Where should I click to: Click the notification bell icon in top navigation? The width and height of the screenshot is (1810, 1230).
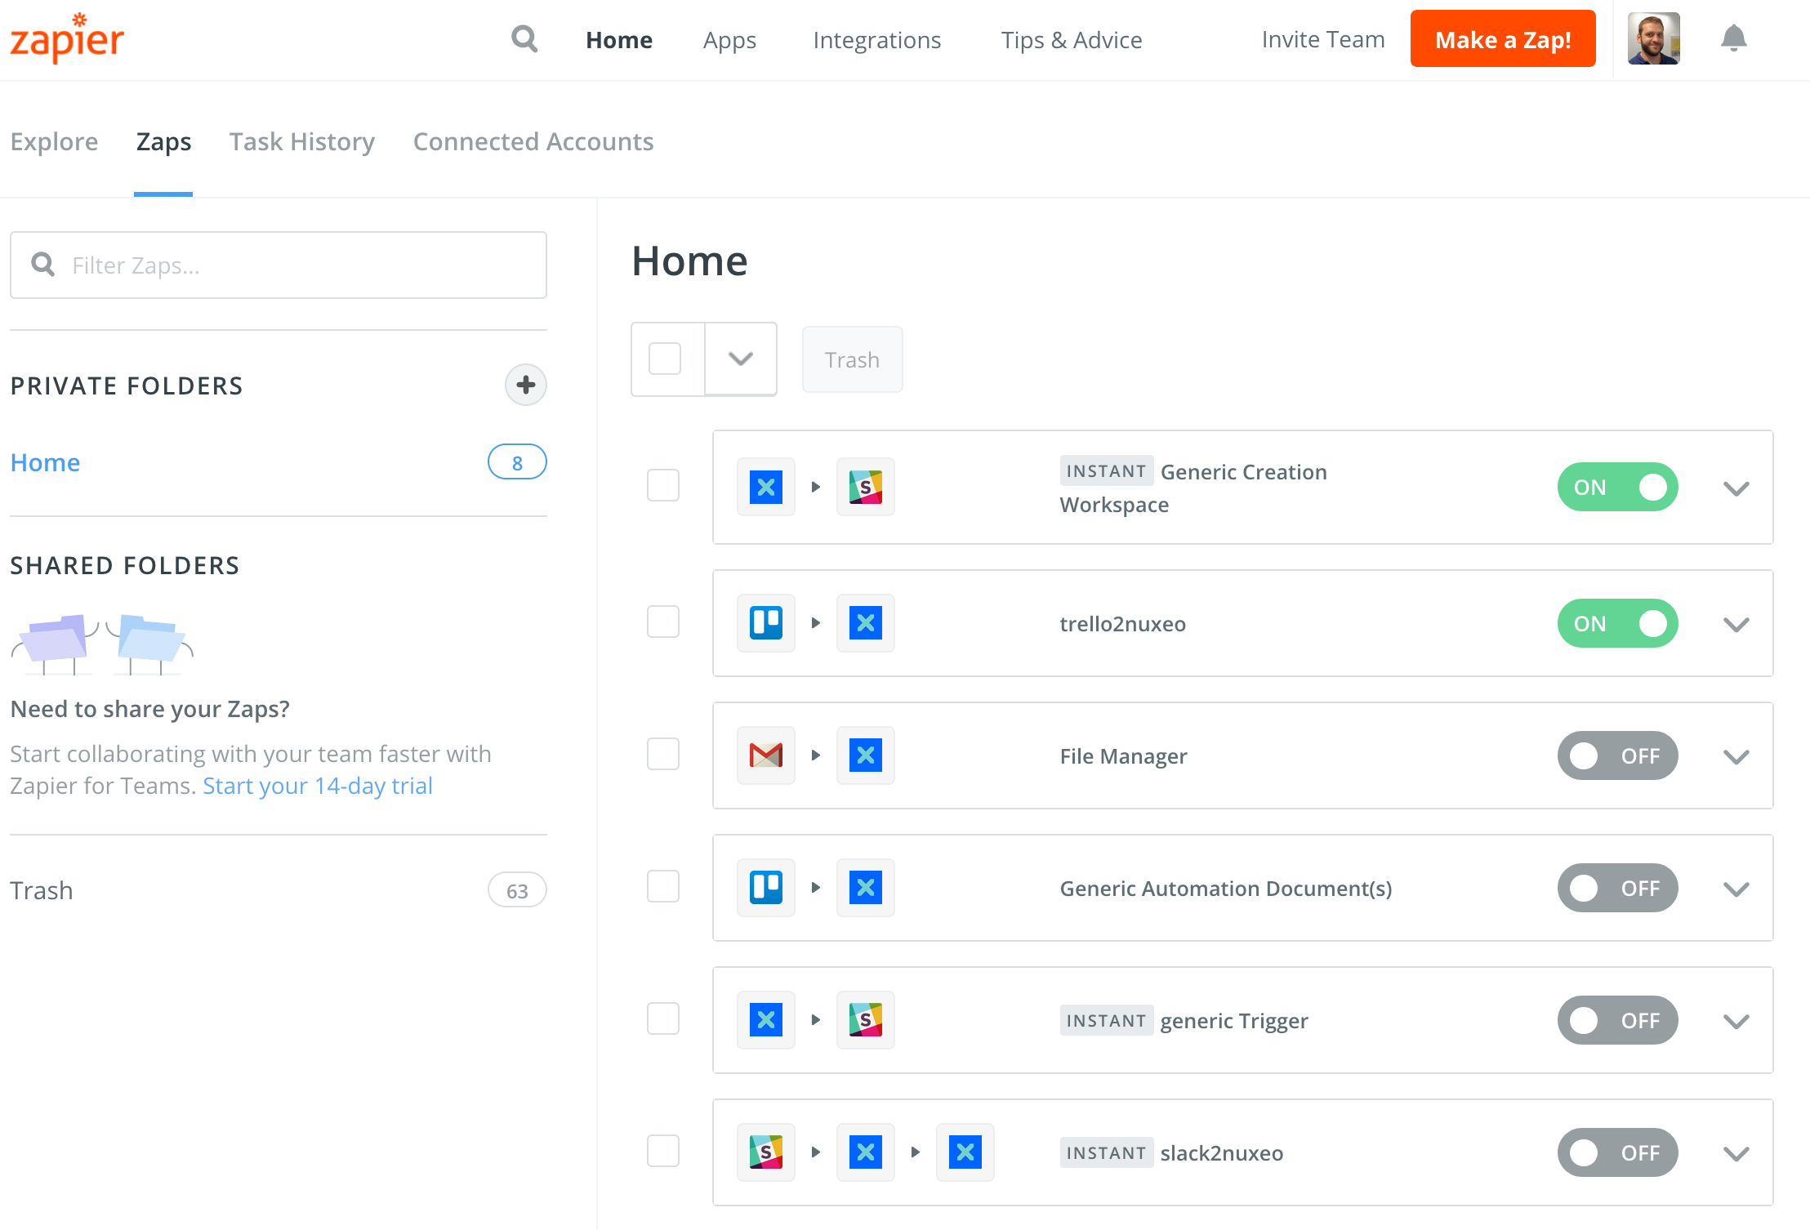(1732, 38)
